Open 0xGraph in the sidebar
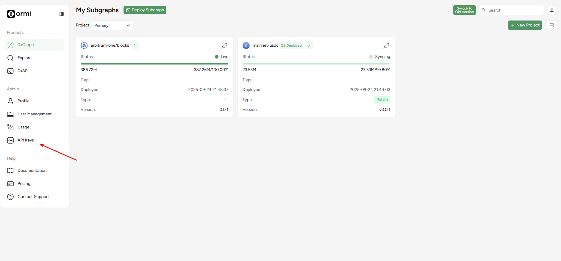Viewport: 561px width, 261px height. click(x=34, y=45)
